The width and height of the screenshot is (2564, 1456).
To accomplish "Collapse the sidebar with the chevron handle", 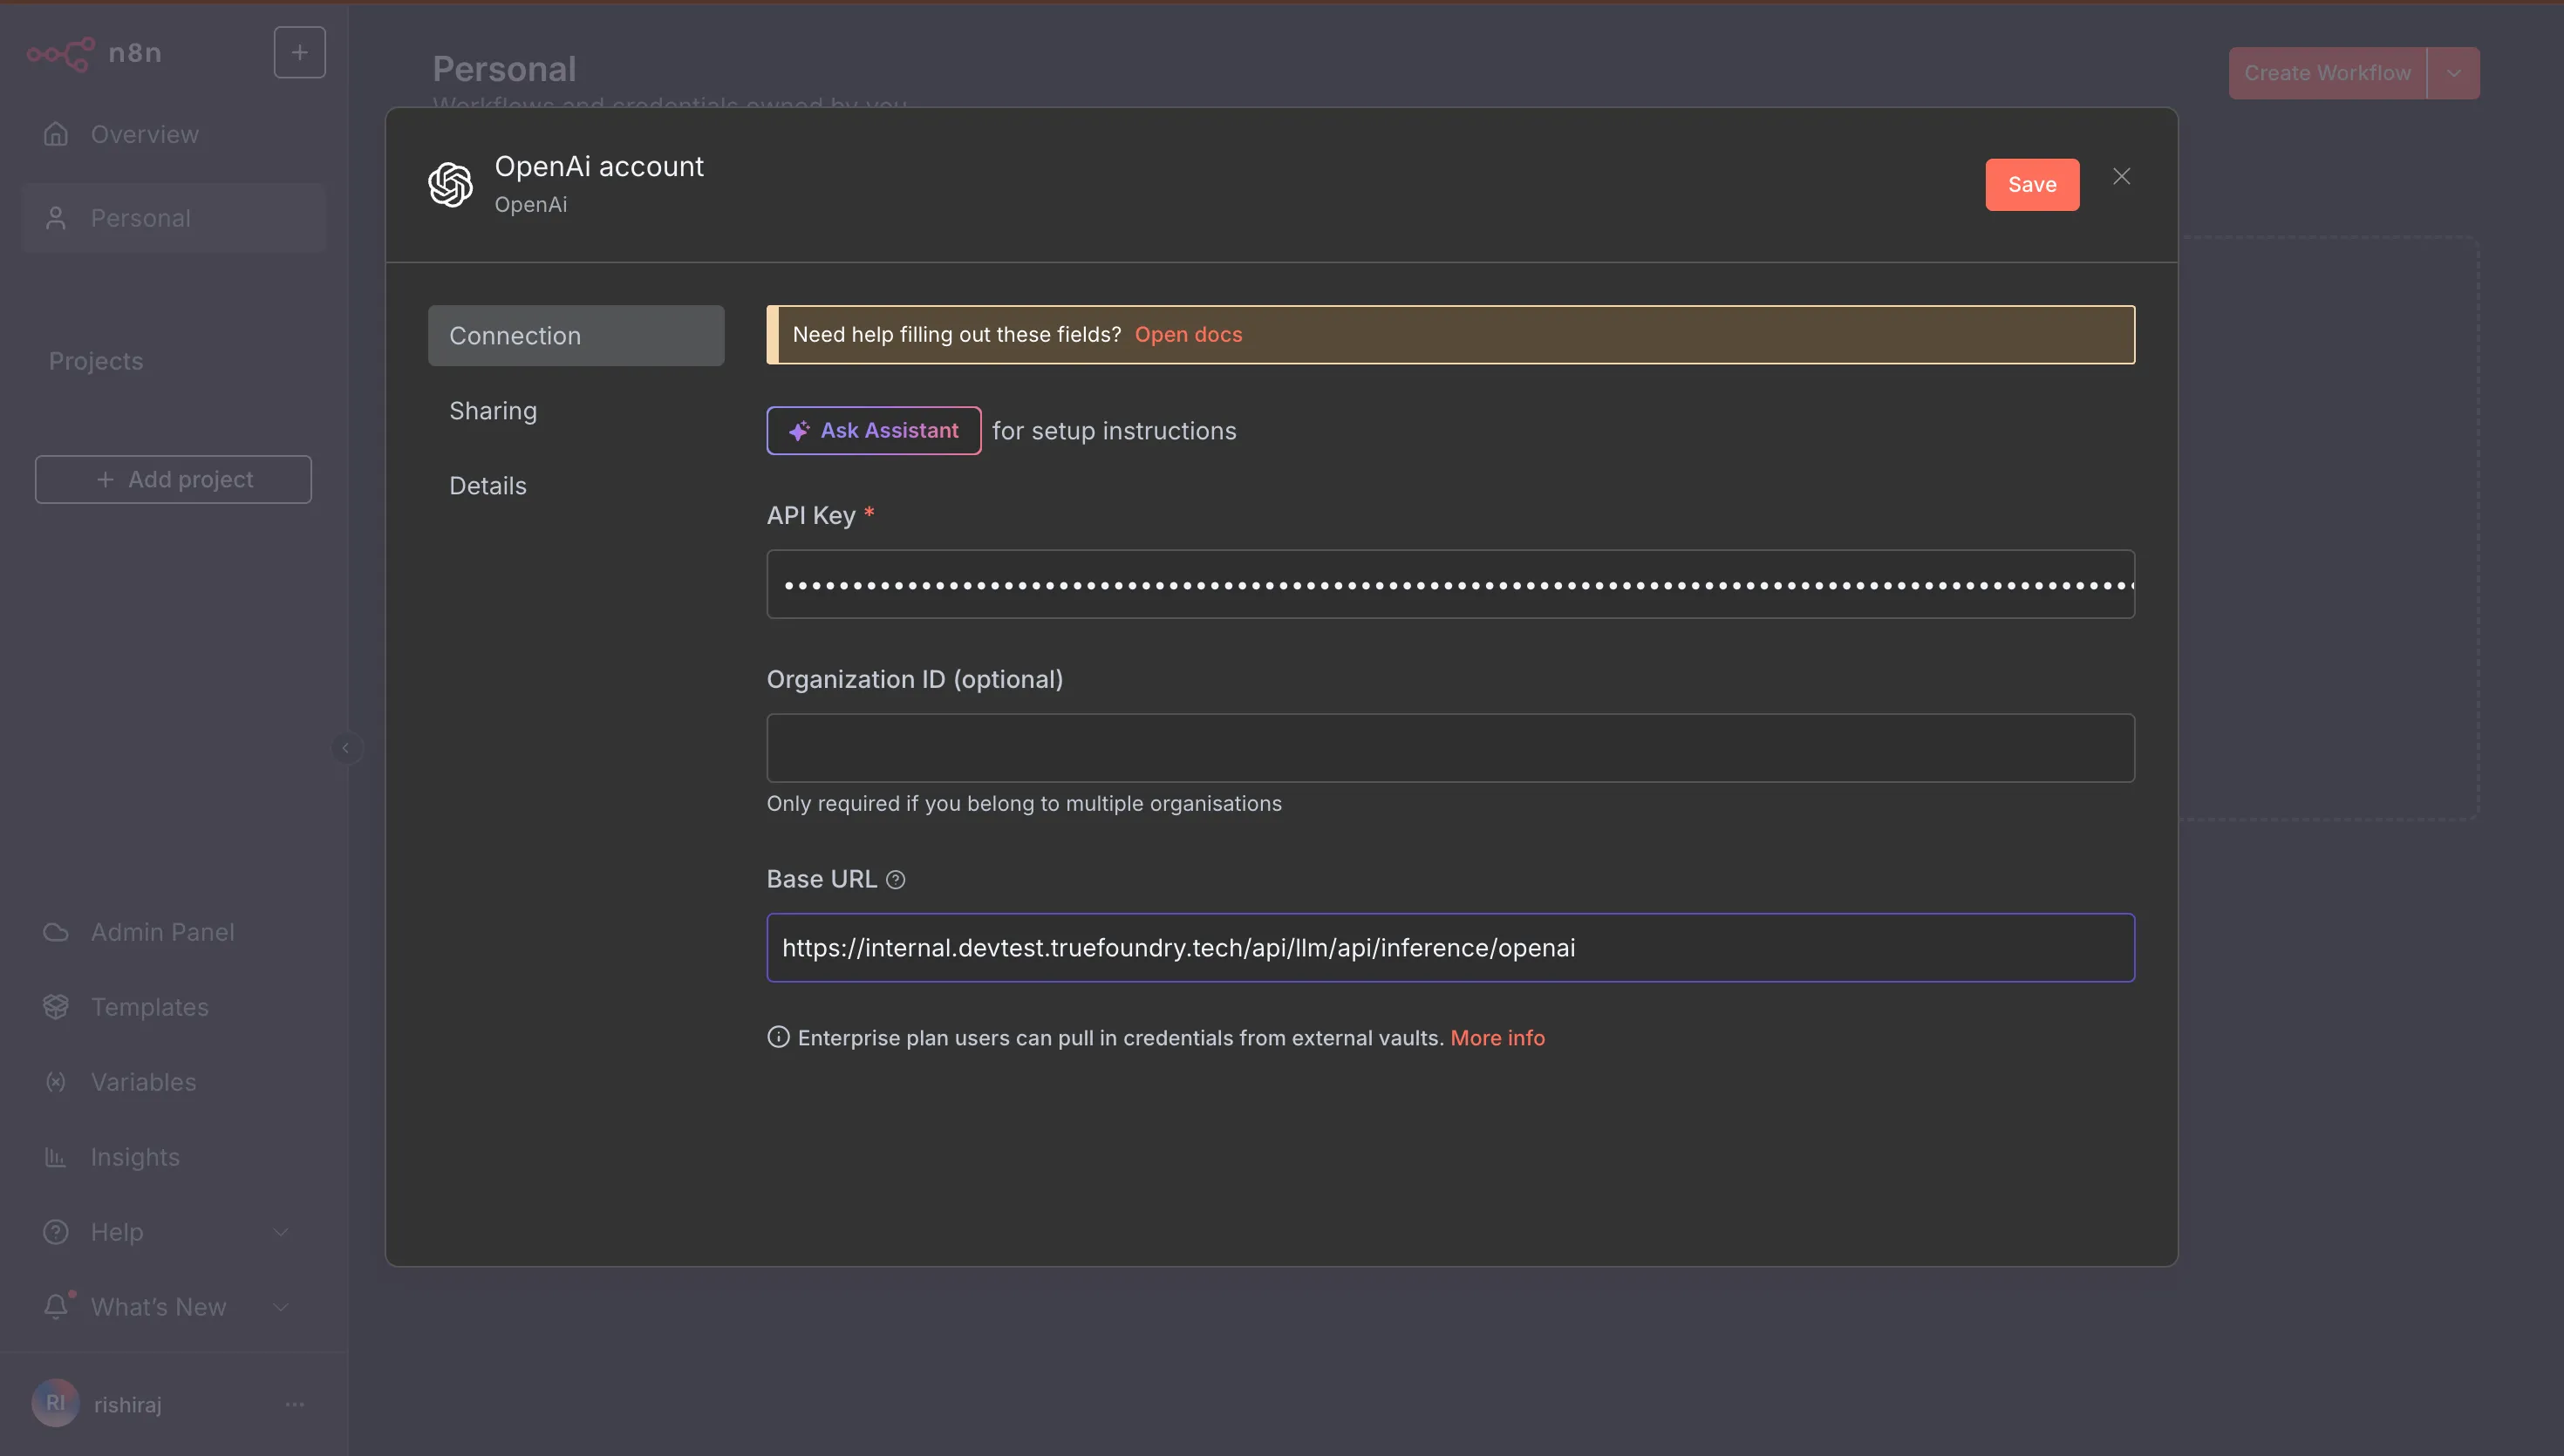I will 346,748.
